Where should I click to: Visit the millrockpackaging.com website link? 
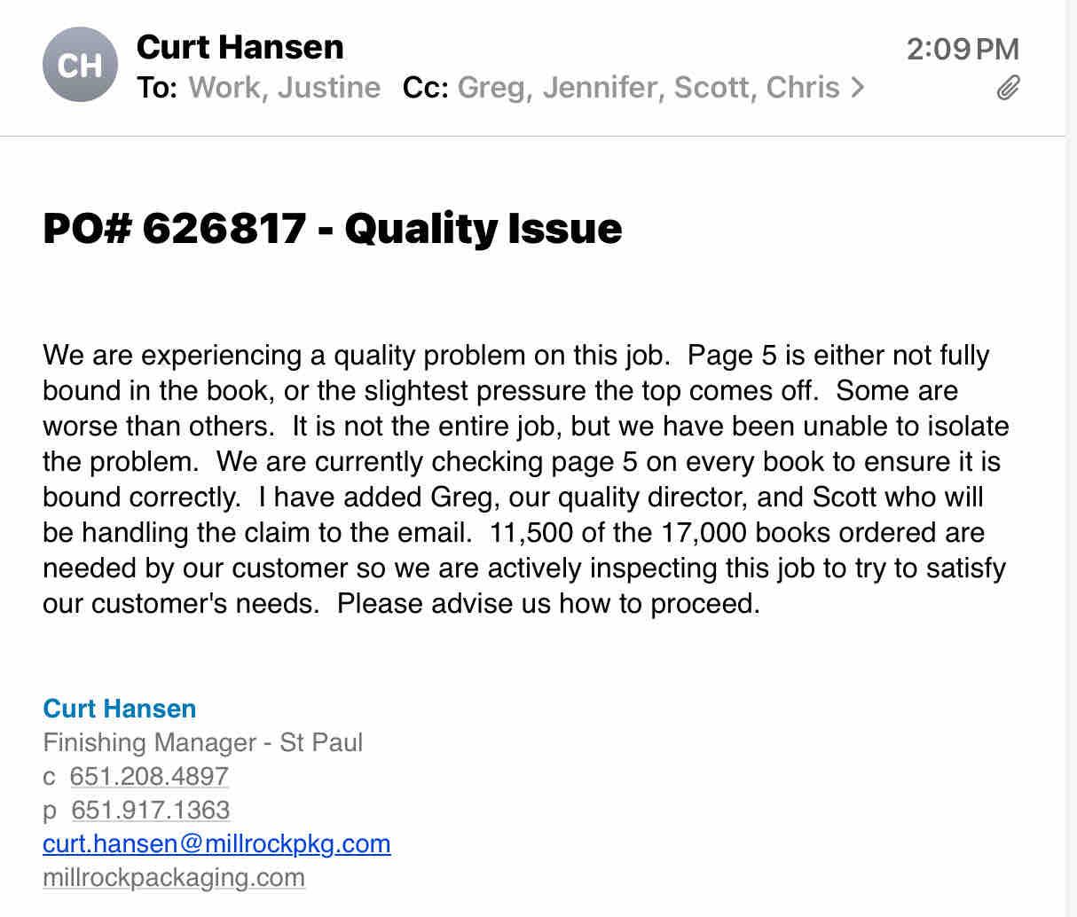point(174,877)
